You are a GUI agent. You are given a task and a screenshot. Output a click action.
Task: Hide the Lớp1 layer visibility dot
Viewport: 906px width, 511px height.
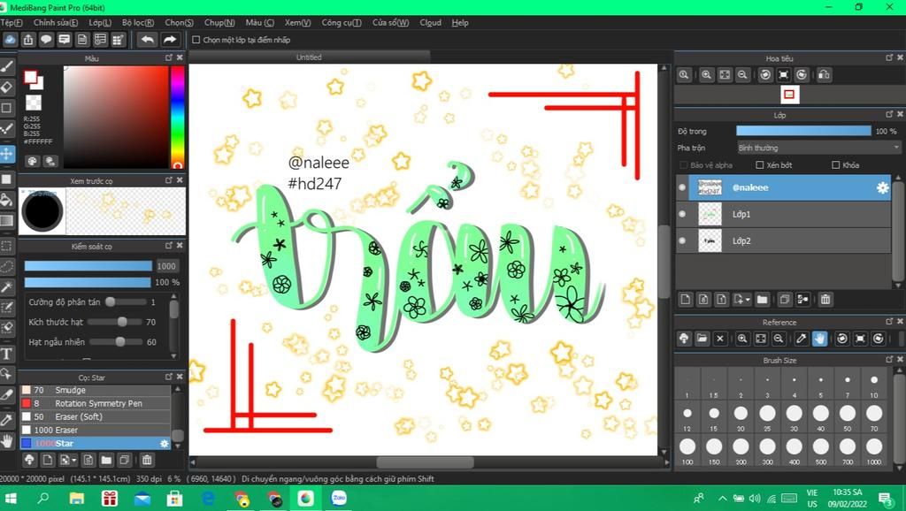[x=682, y=214]
